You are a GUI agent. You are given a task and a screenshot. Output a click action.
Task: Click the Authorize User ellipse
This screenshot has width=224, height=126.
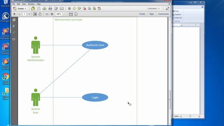(x=95, y=45)
